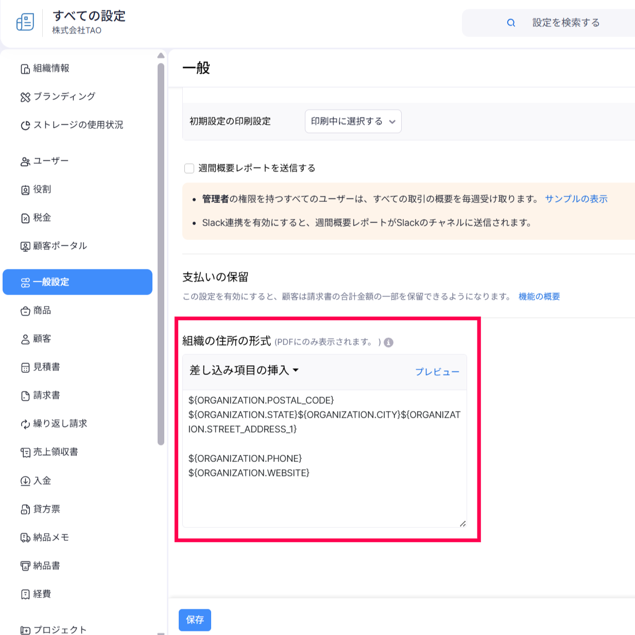Click the ユーザー people icon in sidebar
Screen dimensions: 635x635
(25, 162)
